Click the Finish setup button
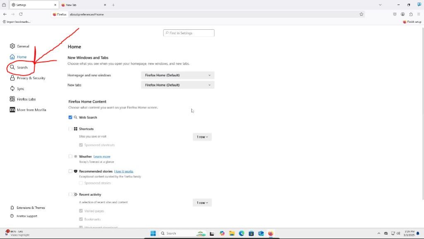This screenshot has height=239, width=424. coord(412,22)
